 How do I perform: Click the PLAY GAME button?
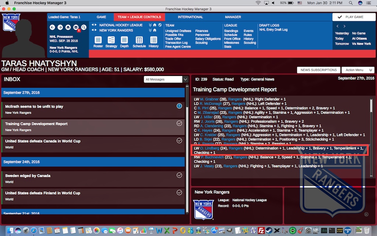(354, 17)
